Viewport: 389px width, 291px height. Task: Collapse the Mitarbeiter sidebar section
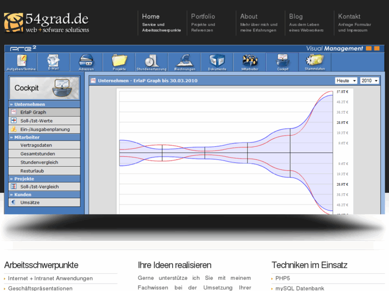click(x=44, y=137)
